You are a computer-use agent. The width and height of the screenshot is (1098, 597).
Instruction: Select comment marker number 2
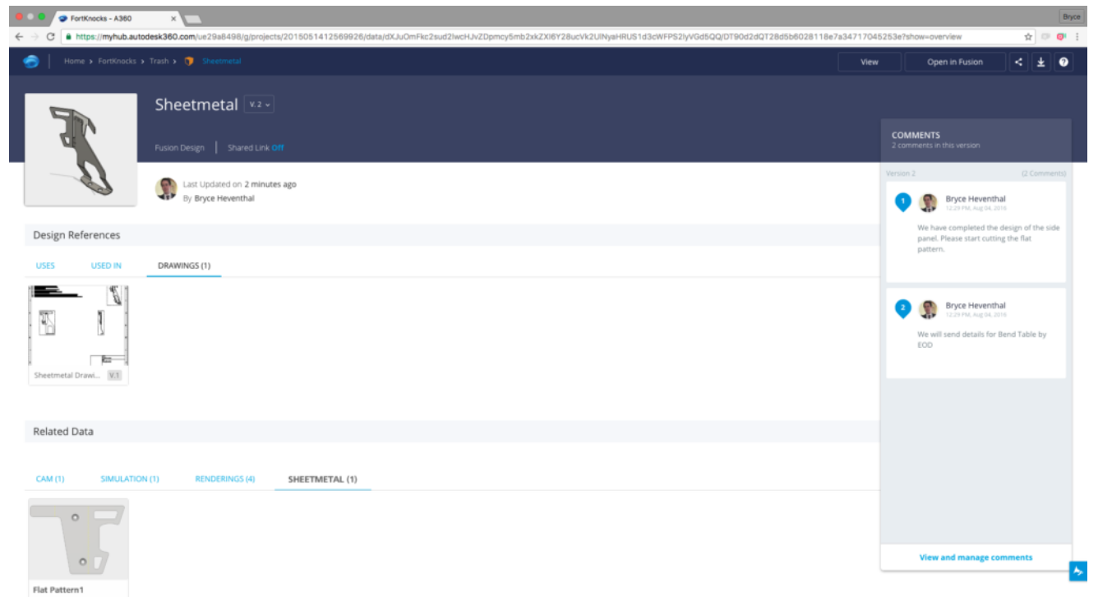[x=902, y=308]
